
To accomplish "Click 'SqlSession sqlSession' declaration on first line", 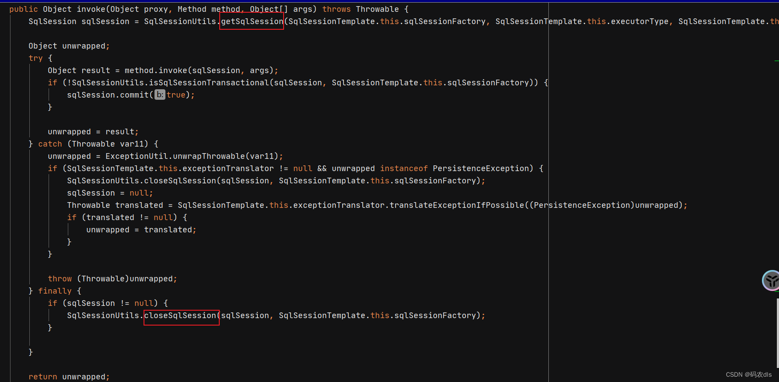I will point(79,21).
